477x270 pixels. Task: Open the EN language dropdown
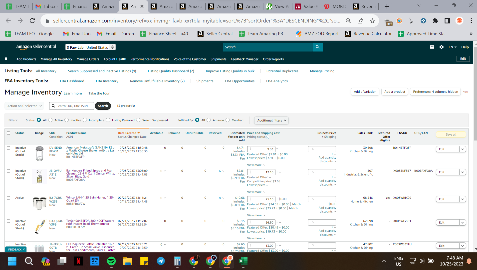453,47
